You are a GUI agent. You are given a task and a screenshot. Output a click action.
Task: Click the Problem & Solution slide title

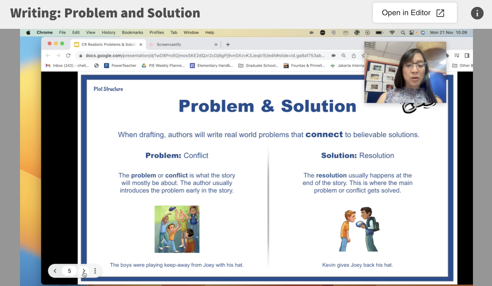click(x=268, y=106)
